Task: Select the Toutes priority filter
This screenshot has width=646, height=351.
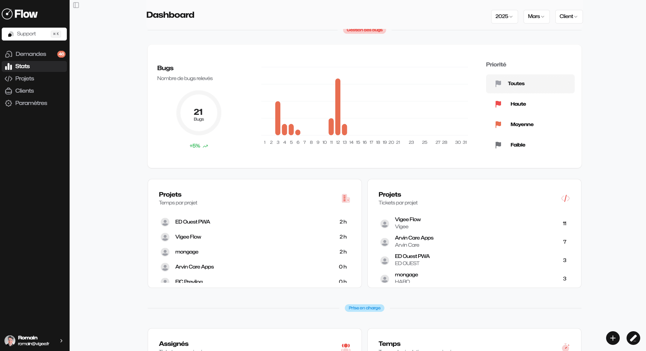Action: (530, 83)
